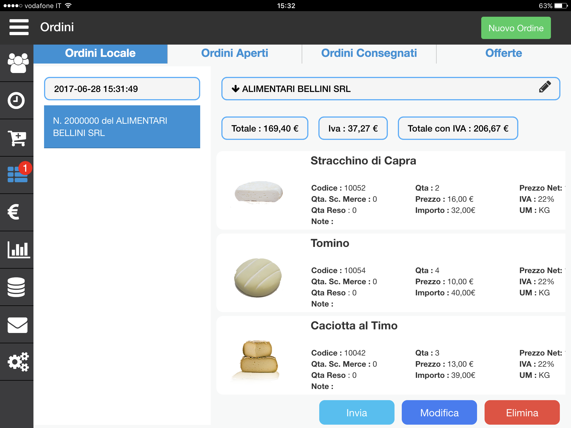Click the Totale con IVA 206,67 € box

[x=458, y=128]
